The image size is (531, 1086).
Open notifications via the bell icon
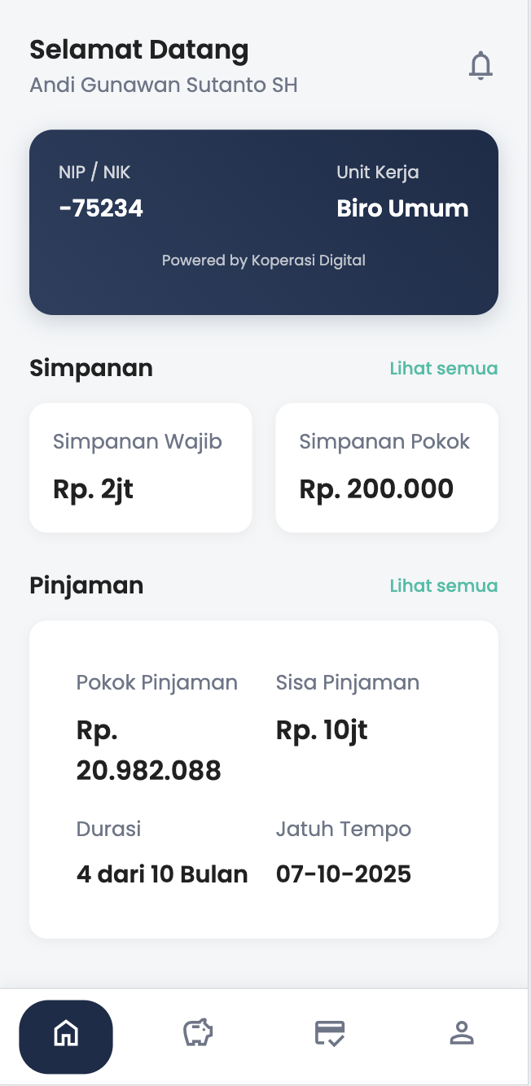point(481,65)
